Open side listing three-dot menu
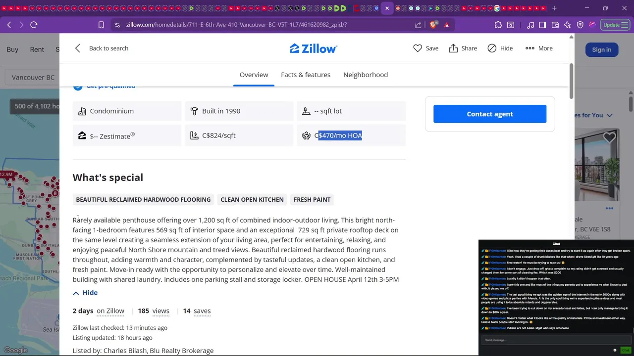This screenshot has height=356, width=634. pyautogui.click(x=609, y=208)
